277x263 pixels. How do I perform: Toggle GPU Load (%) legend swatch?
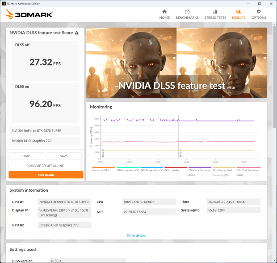tap(176, 167)
